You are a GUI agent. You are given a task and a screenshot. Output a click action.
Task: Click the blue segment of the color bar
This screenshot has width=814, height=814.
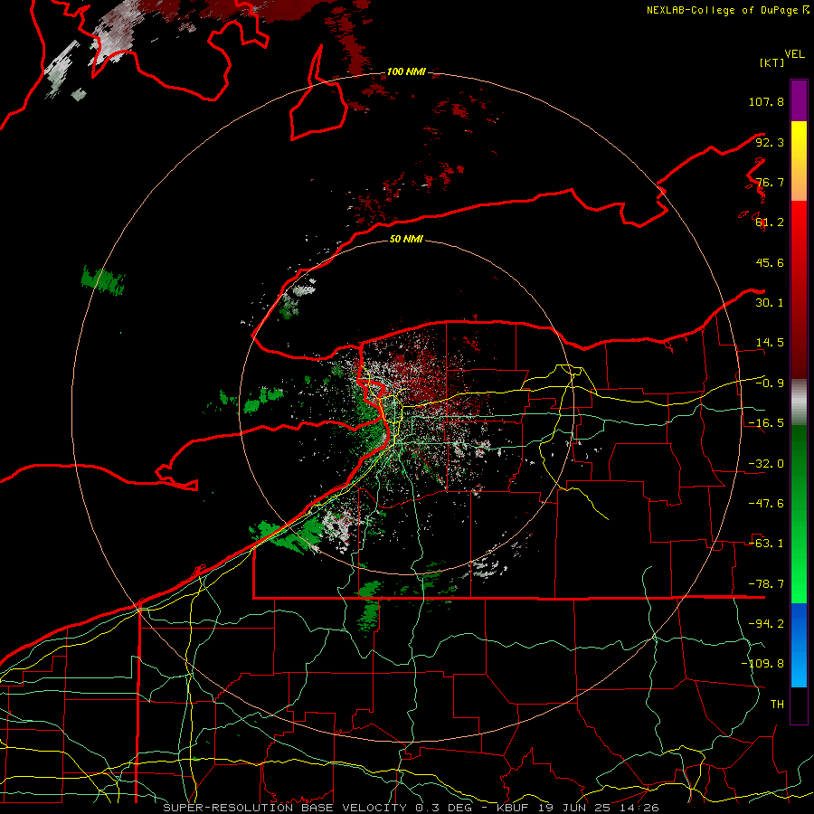tap(799, 645)
